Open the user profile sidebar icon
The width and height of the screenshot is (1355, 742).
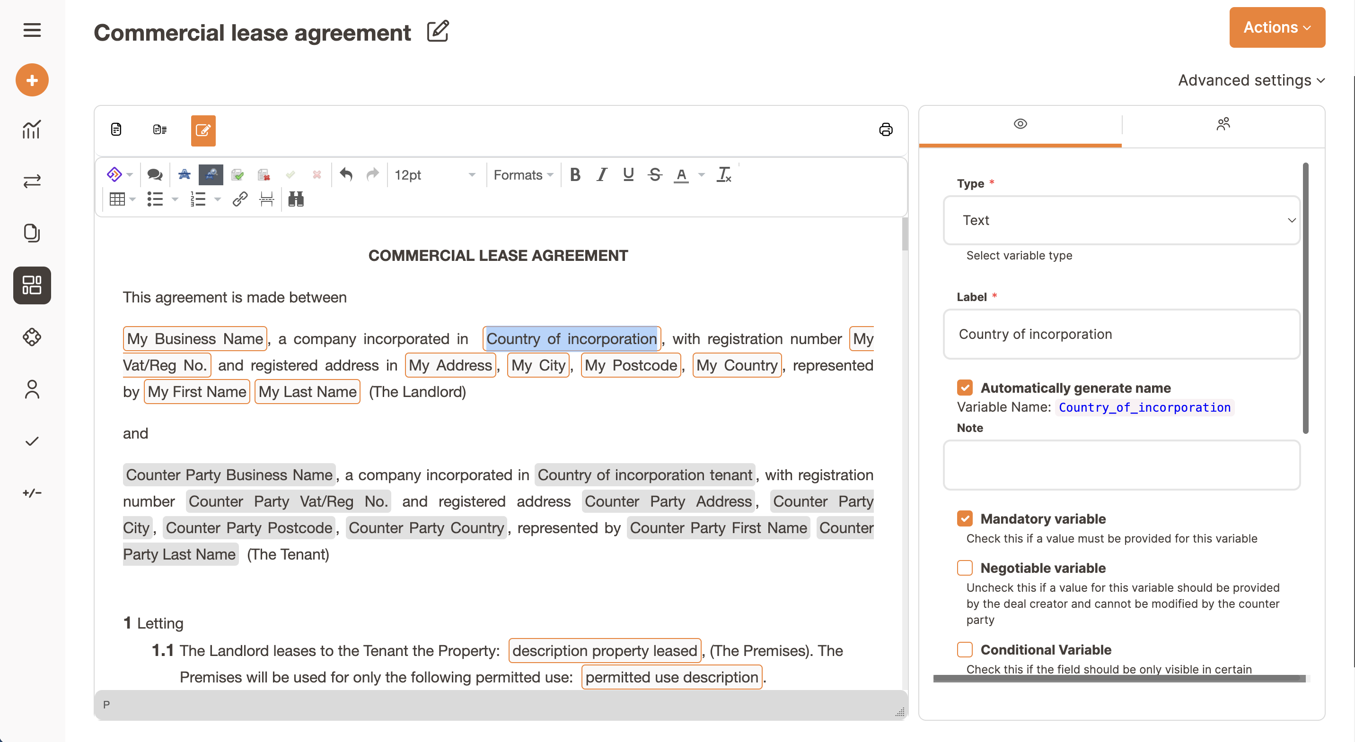(32, 389)
